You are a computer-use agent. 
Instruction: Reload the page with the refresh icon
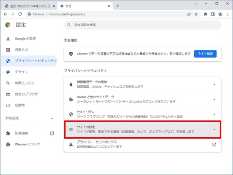(20, 14)
